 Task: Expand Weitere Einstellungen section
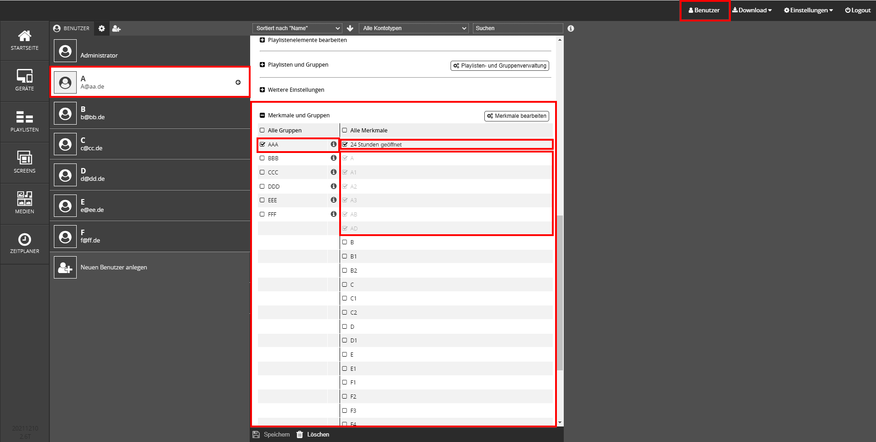(x=262, y=90)
